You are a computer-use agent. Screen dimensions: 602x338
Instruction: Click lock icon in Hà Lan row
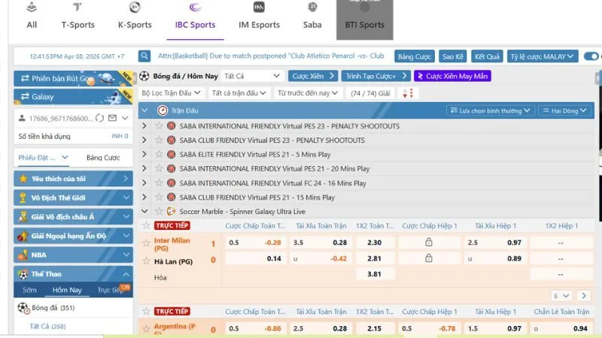point(429,258)
